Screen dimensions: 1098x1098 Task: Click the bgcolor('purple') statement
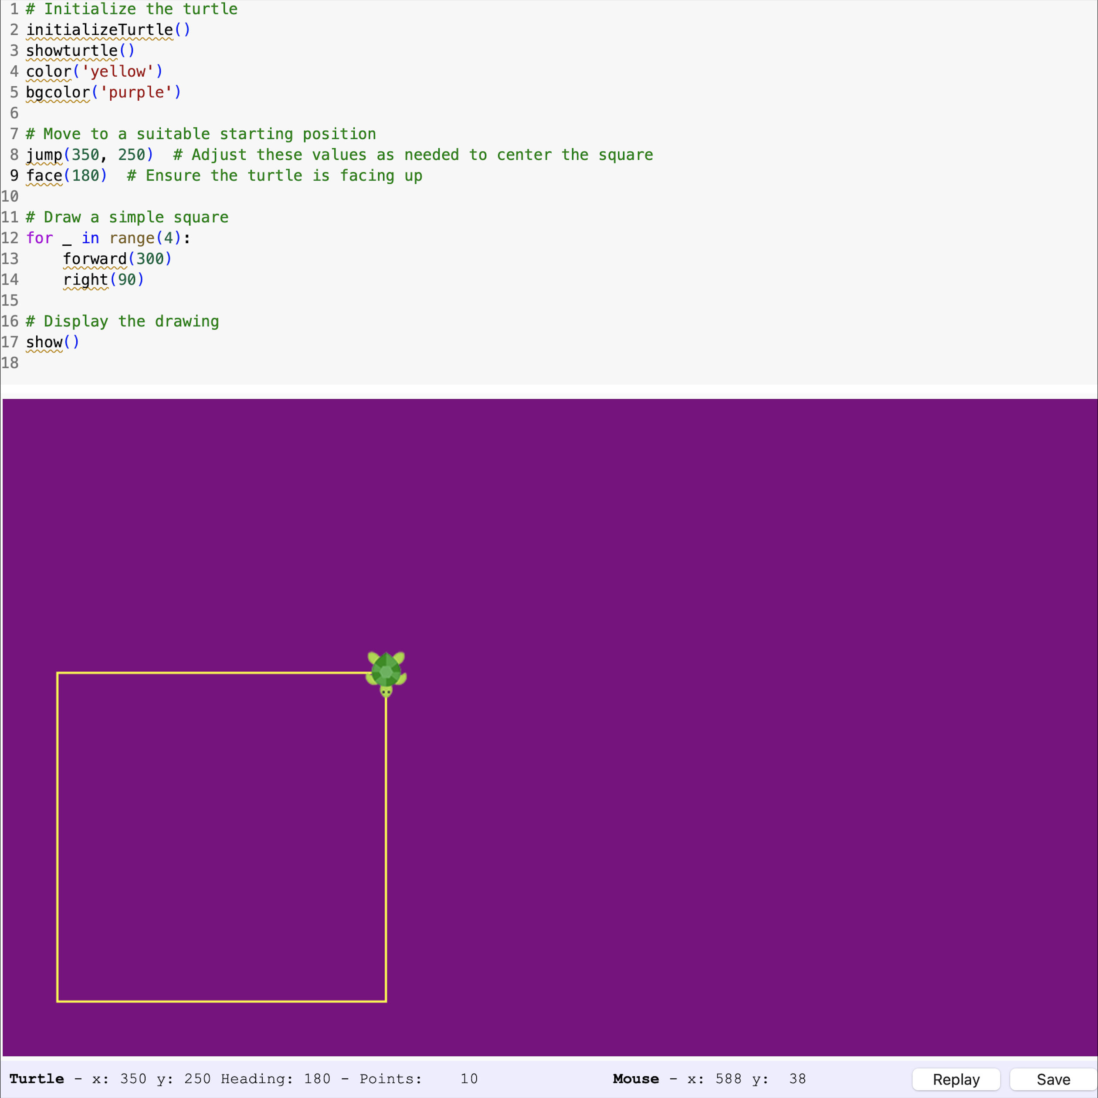tap(102, 93)
